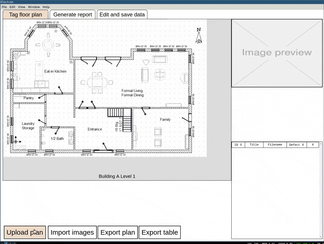Screen dimensions: 324x244
Task: Click the Import images button
Action: coord(72,232)
